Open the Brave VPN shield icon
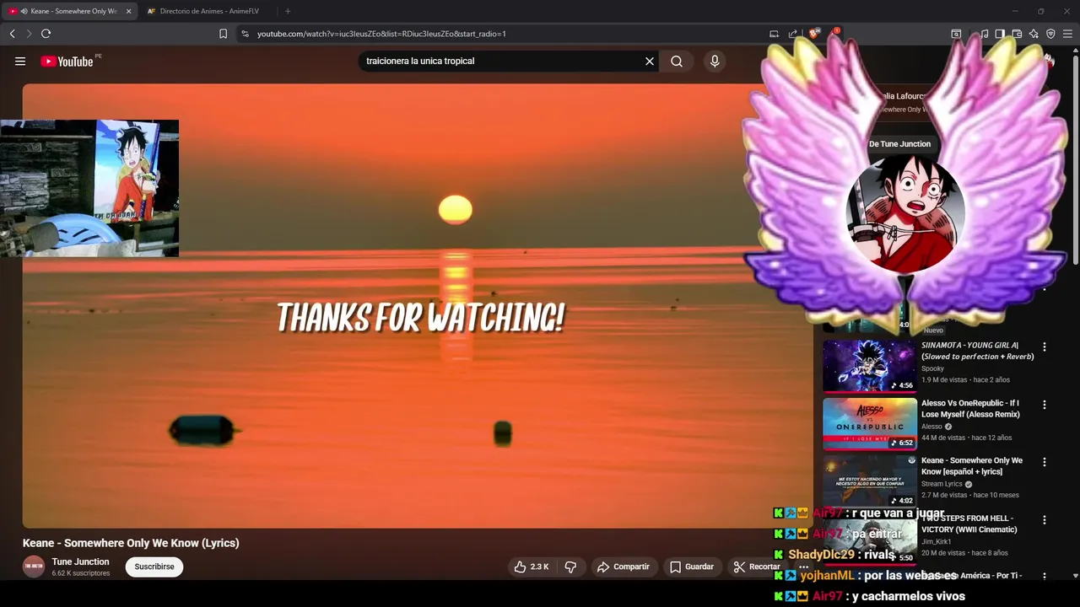Image resolution: width=1080 pixels, height=607 pixels. tap(1050, 34)
